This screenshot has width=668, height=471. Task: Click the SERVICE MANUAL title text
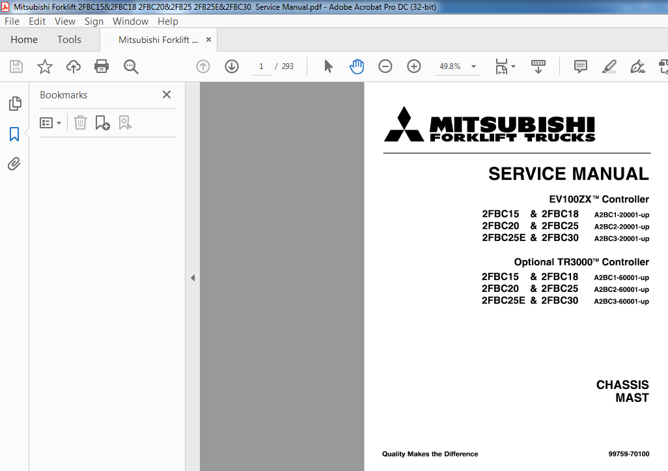point(568,174)
